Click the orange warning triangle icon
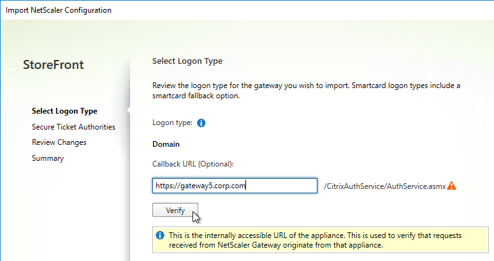Viewport: 494px width, 261px height. (451, 186)
